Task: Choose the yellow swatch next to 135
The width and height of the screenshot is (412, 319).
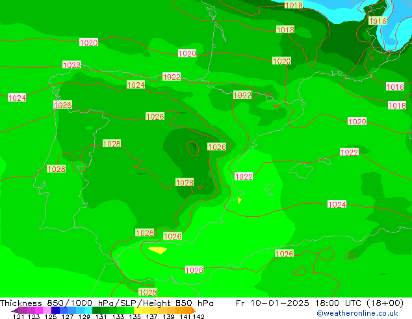Action: (x=138, y=310)
